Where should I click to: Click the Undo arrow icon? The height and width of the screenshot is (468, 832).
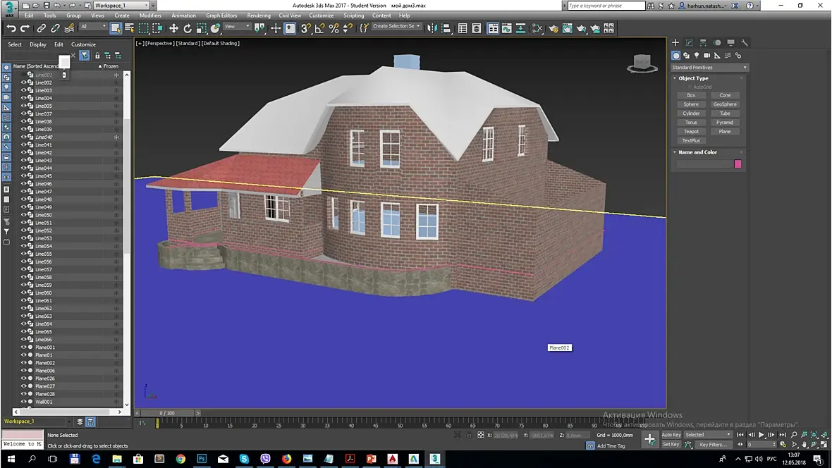pos(11,28)
